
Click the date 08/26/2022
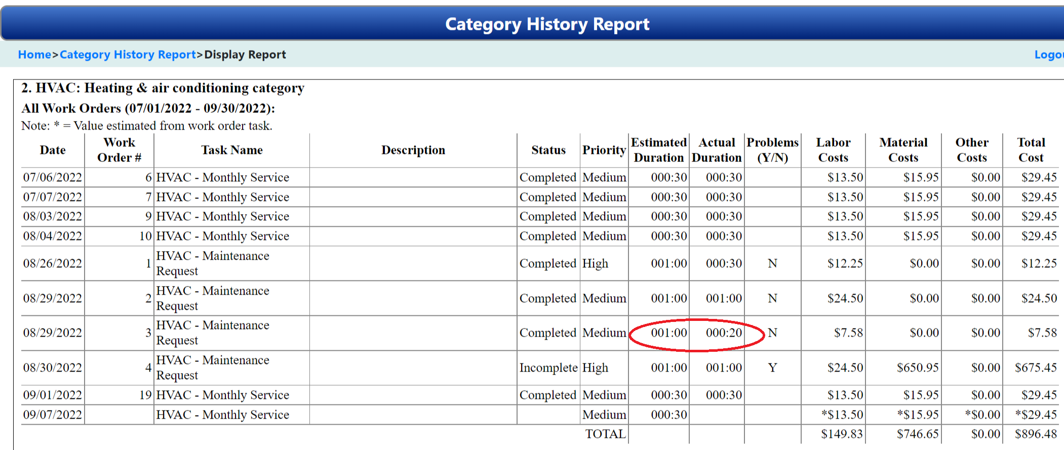coord(53,264)
